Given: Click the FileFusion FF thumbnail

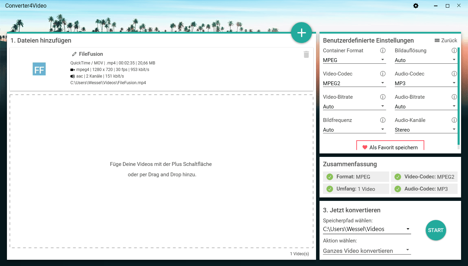Looking at the screenshot, I should tap(39, 69).
